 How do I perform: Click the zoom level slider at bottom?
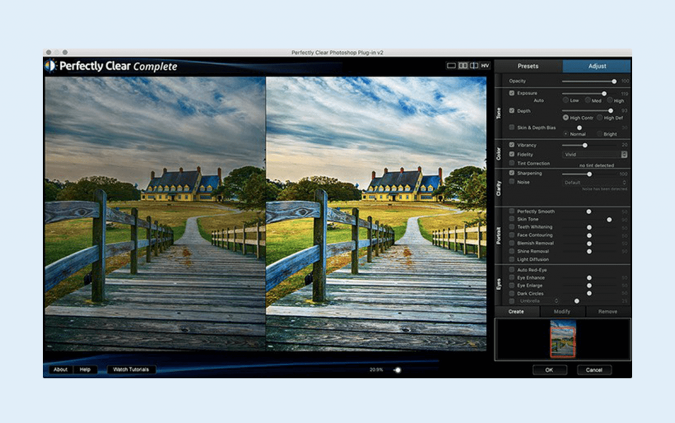397,370
